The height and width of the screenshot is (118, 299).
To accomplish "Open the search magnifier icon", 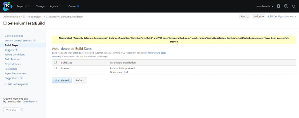I will (294, 6).
